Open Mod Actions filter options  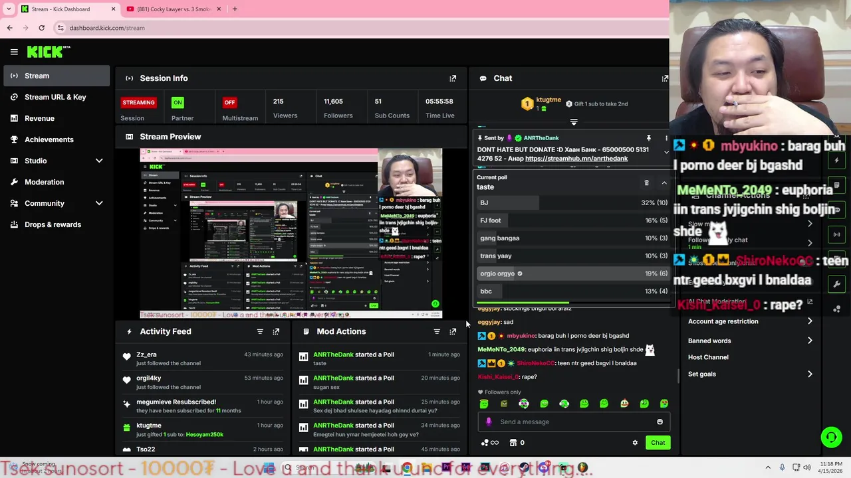(437, 331)
